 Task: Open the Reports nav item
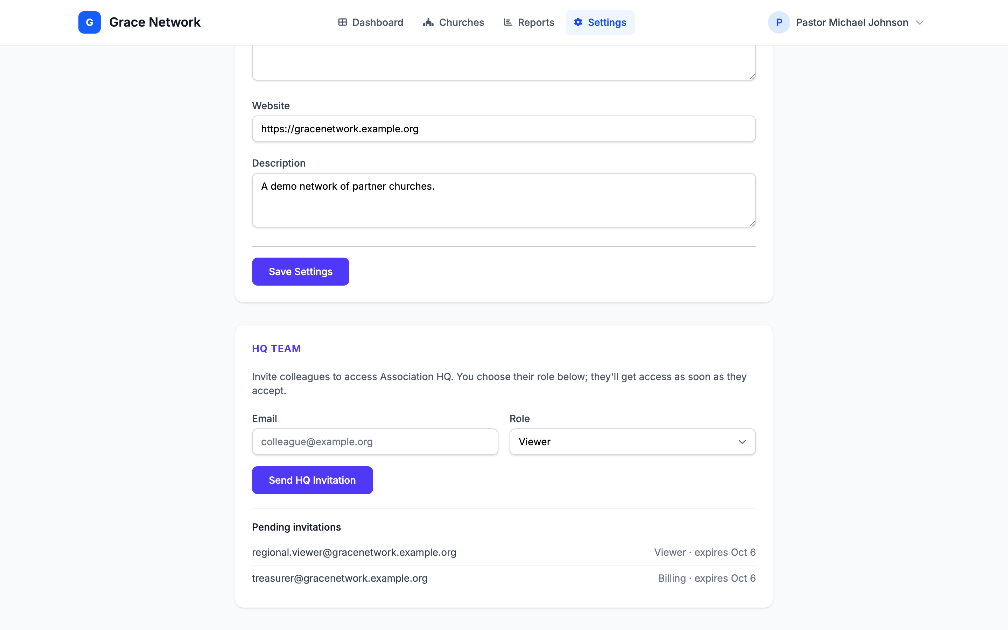tap(528, 22)
